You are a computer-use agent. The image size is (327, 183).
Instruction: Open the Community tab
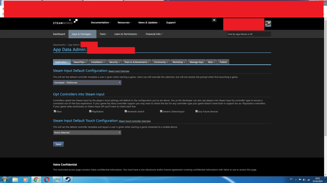click(161, 62)
